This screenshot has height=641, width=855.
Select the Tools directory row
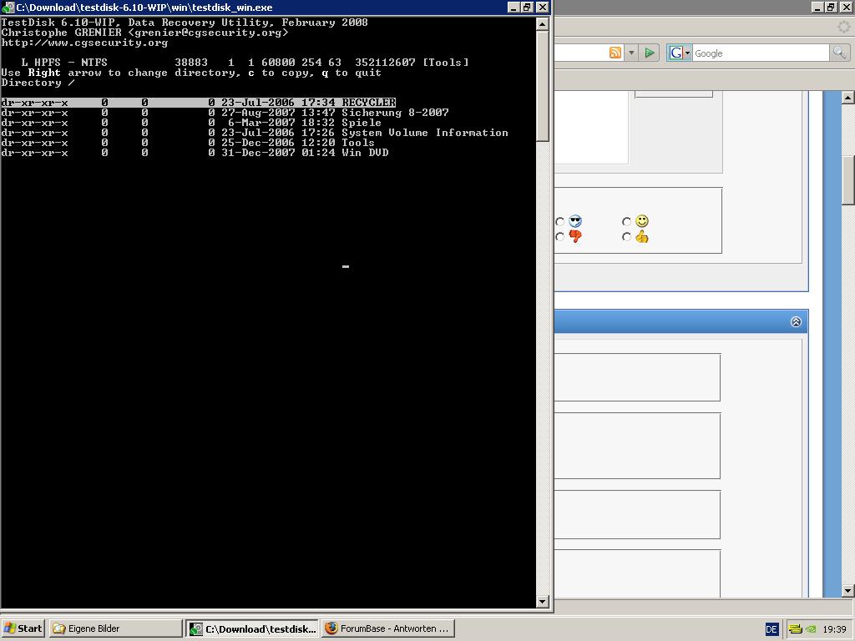[x=188, y=143]
